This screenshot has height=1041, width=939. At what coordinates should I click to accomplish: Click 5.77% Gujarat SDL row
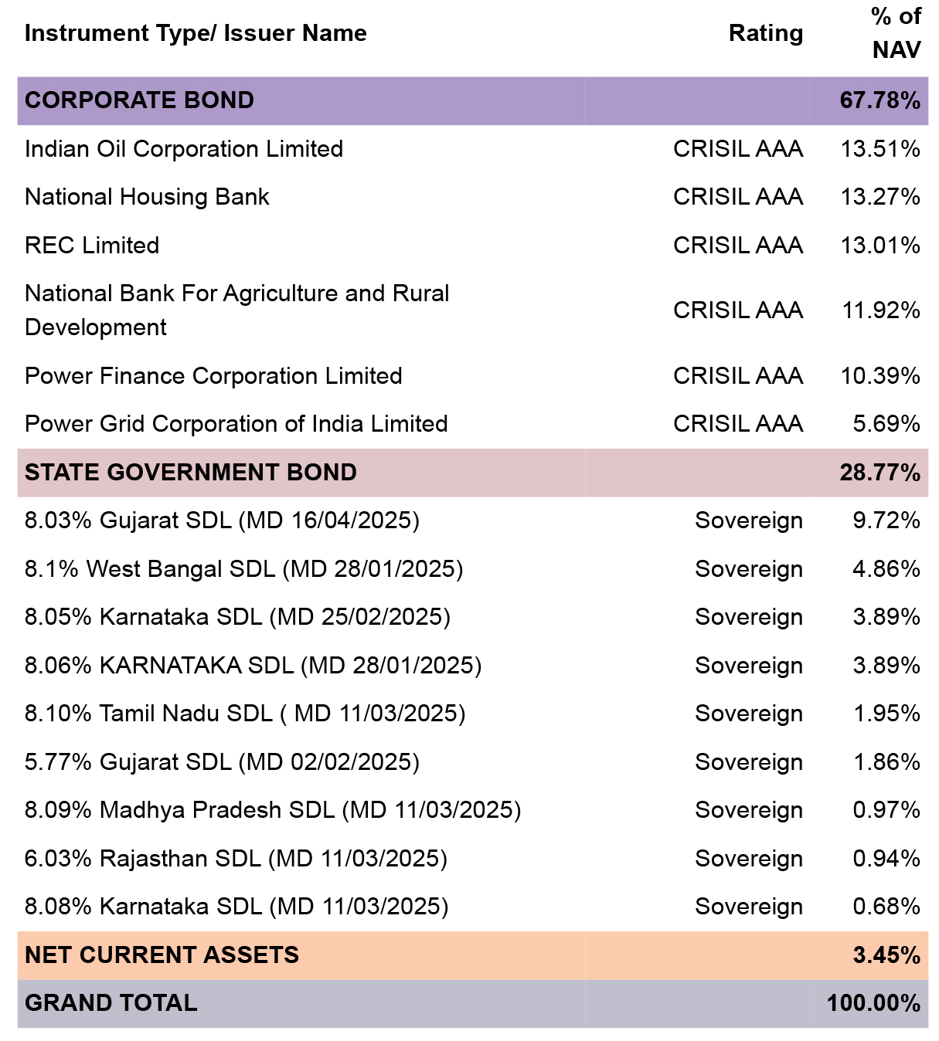click(x=472, y=762)
